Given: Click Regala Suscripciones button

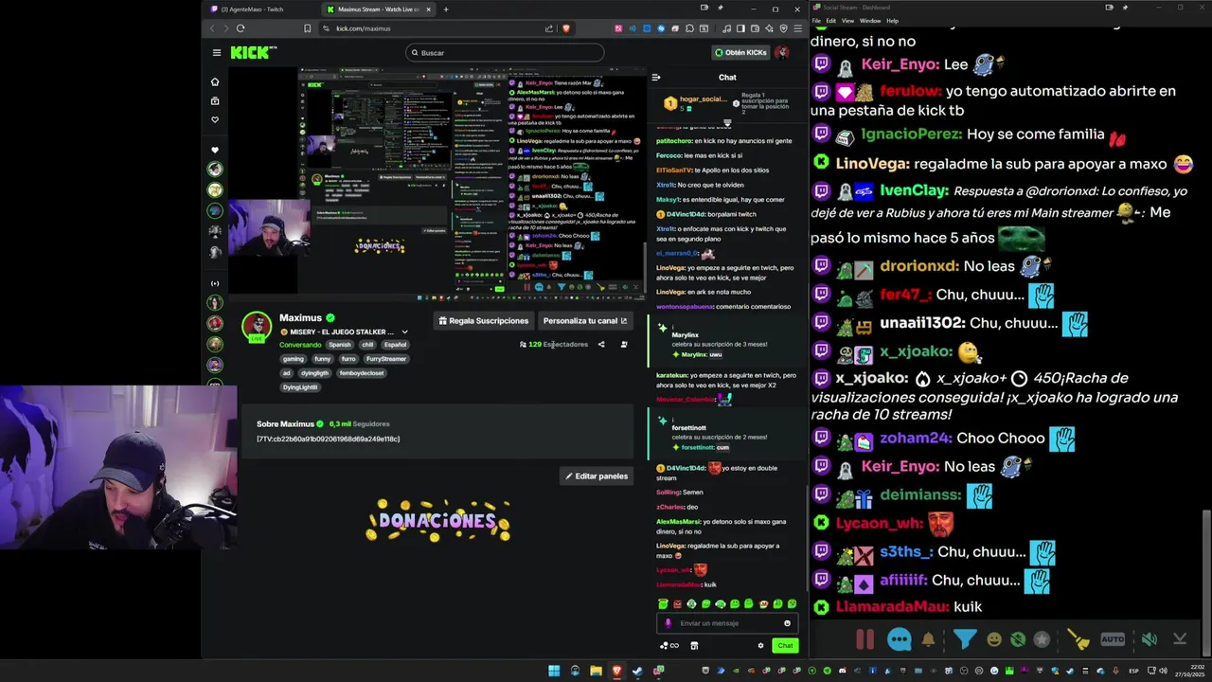Looking at the screenshot, I should [483, 321].
